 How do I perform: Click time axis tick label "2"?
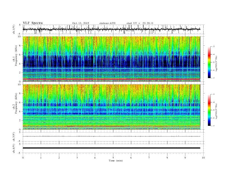tap(59, 158)
